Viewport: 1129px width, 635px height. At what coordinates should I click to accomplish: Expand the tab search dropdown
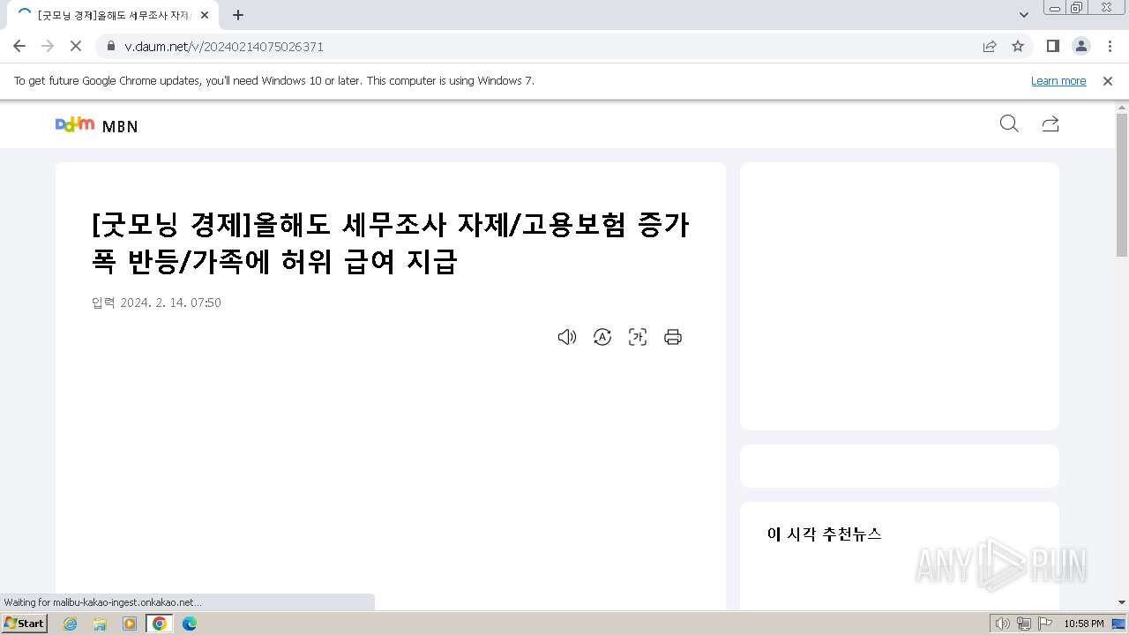[x=1023, y=15]
